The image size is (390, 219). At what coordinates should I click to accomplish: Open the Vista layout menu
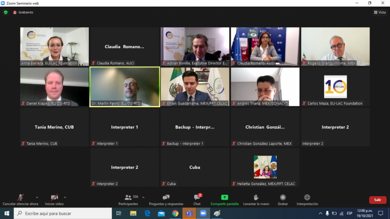(x=380, y=12)
